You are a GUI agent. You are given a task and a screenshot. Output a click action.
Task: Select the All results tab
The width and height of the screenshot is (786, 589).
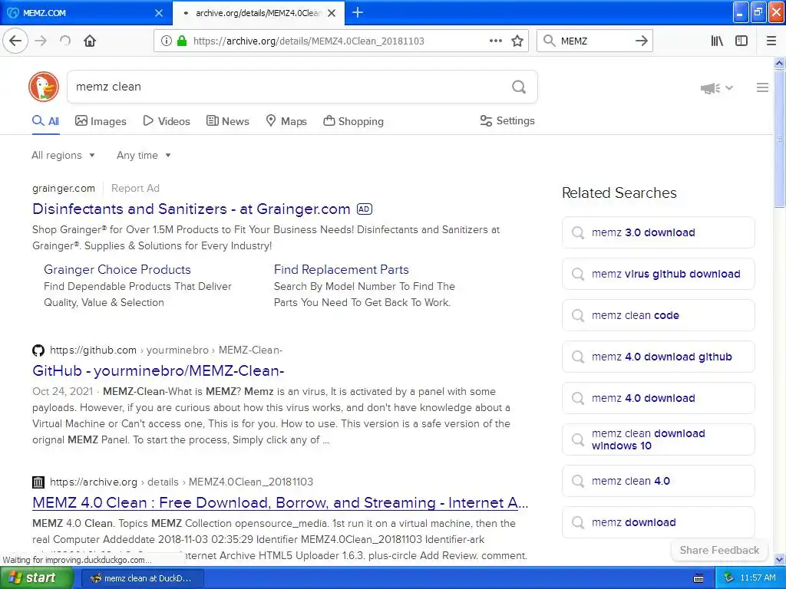tap(45, 121)
